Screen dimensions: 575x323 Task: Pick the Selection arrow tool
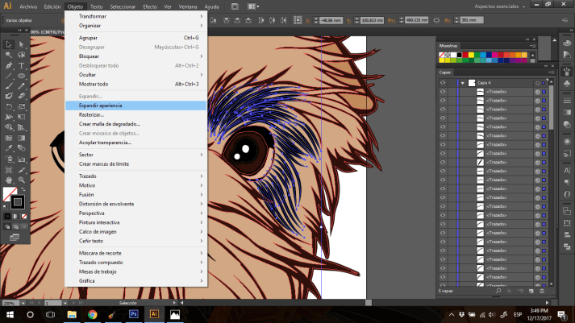8,44
